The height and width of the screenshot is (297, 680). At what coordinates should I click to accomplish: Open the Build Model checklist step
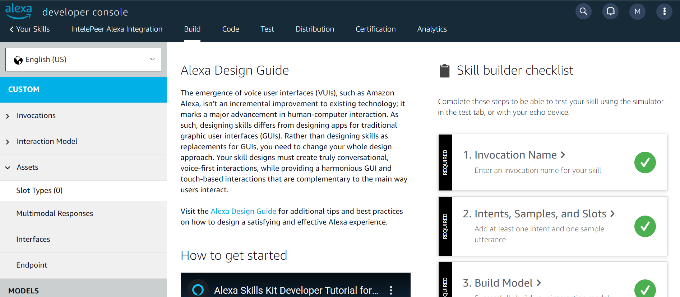coord(502,283)
